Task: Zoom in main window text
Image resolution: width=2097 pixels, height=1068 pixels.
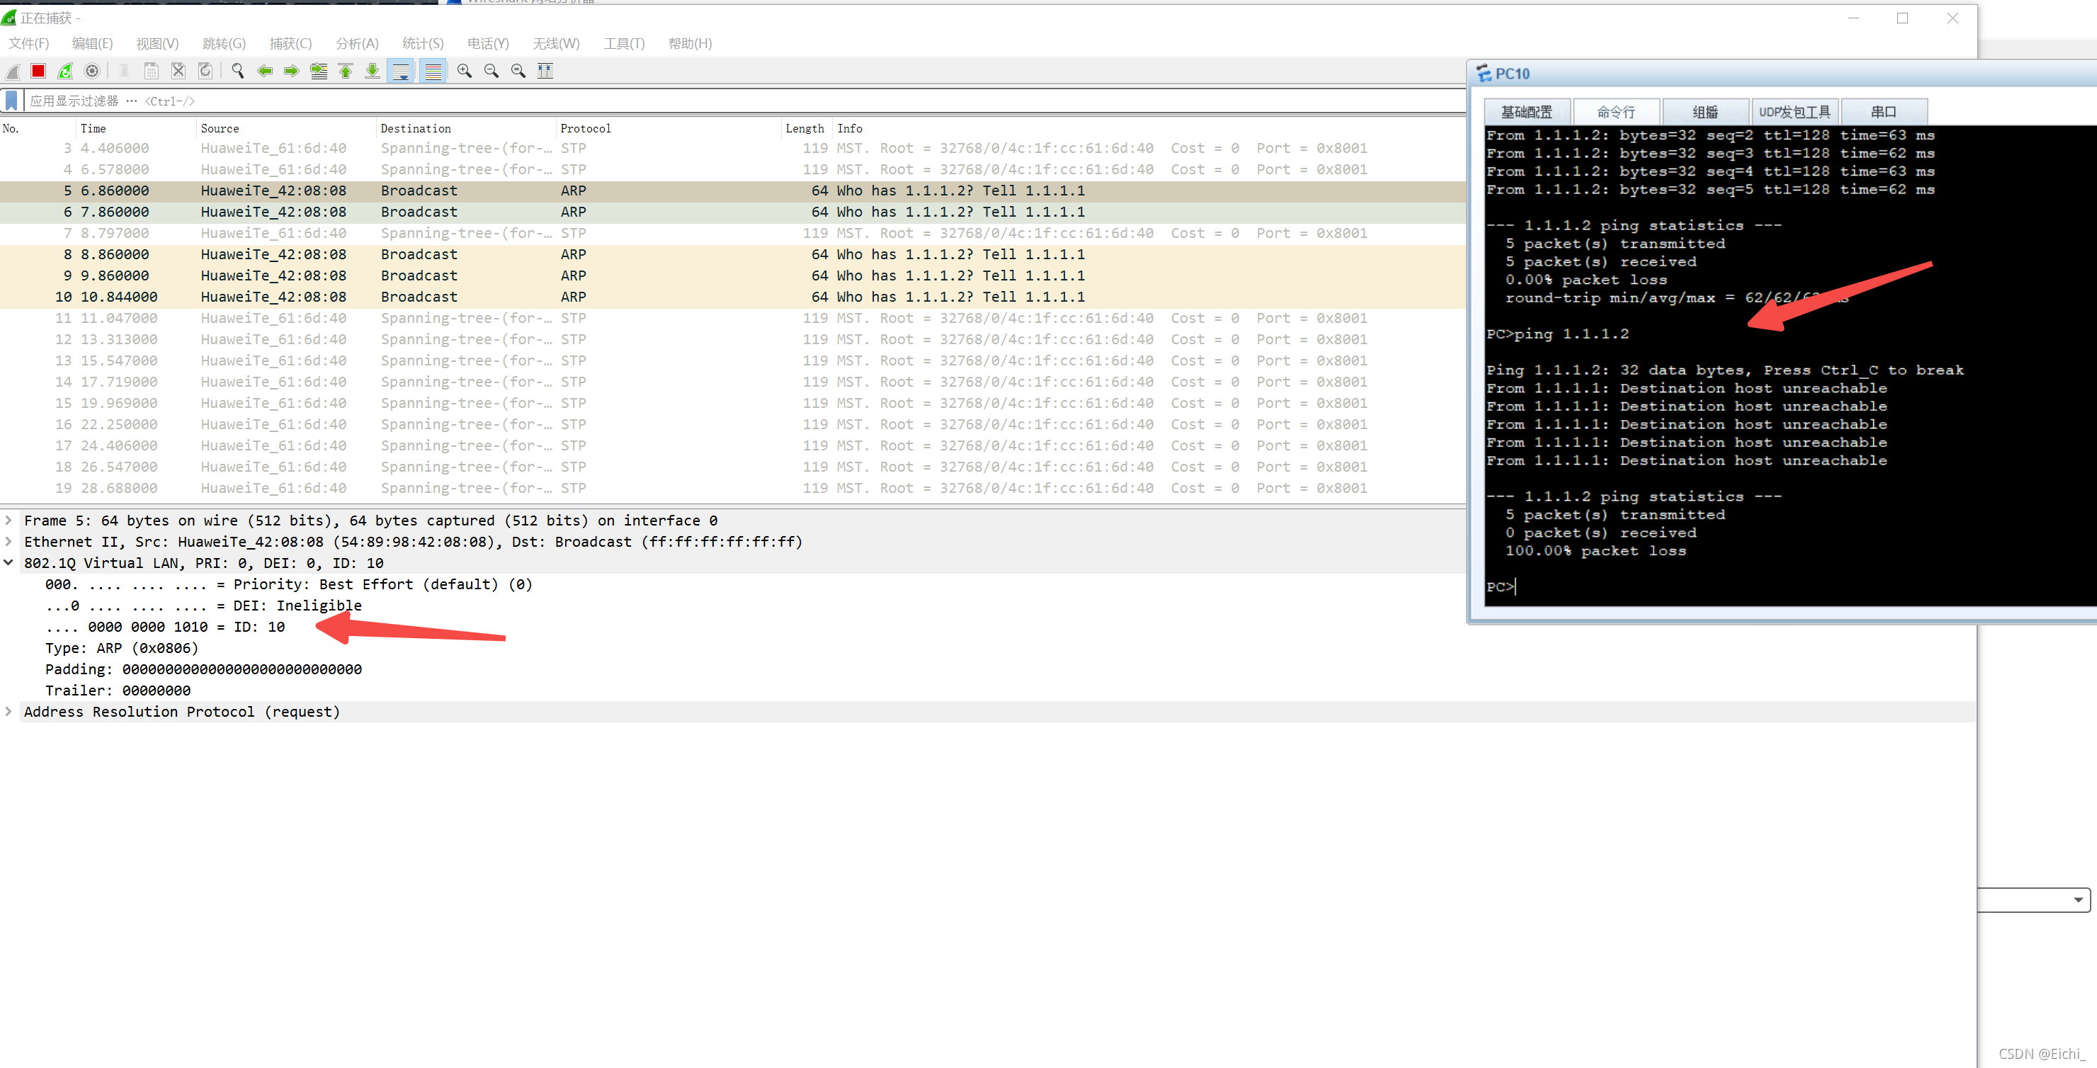Action: click(465, 71)
